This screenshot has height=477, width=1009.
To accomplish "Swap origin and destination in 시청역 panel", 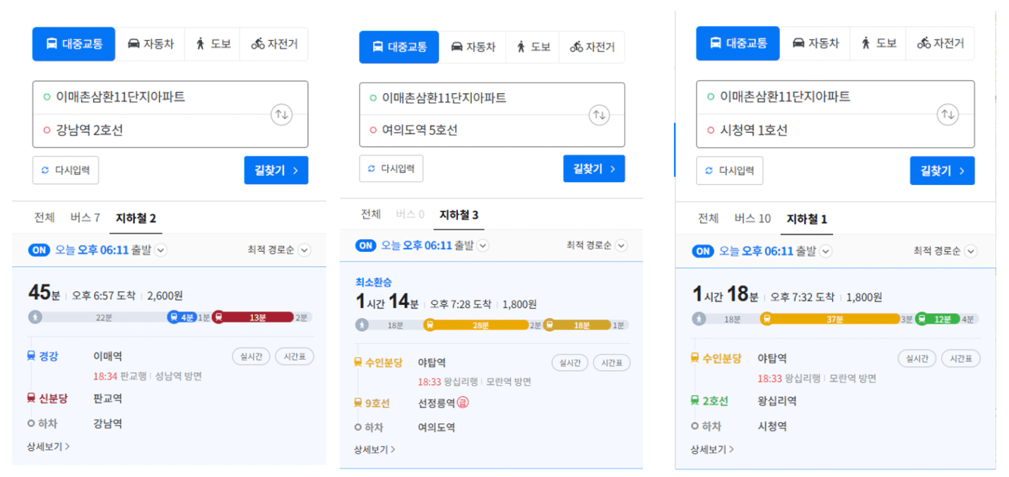I will (x=947, y=114).
